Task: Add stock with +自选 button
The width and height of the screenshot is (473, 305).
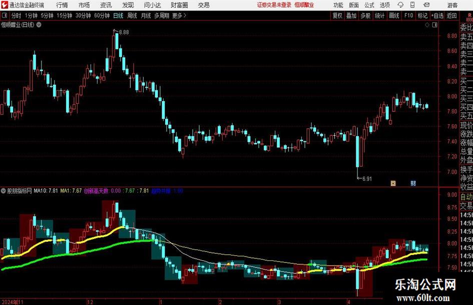Action: 437,16
